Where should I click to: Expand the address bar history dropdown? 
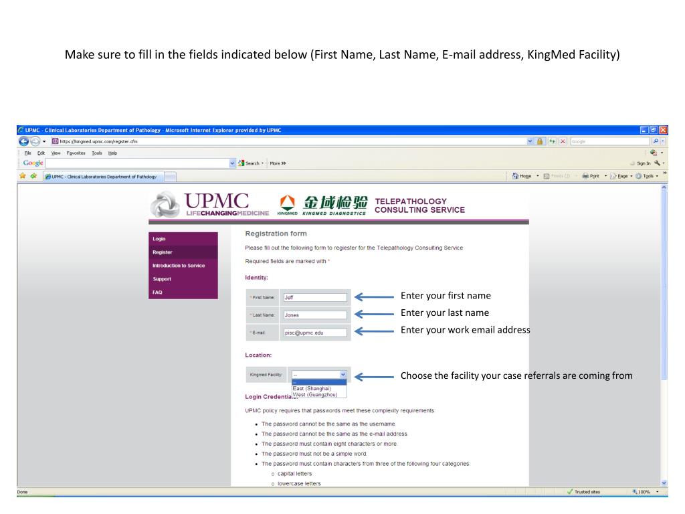coord(530,141)
